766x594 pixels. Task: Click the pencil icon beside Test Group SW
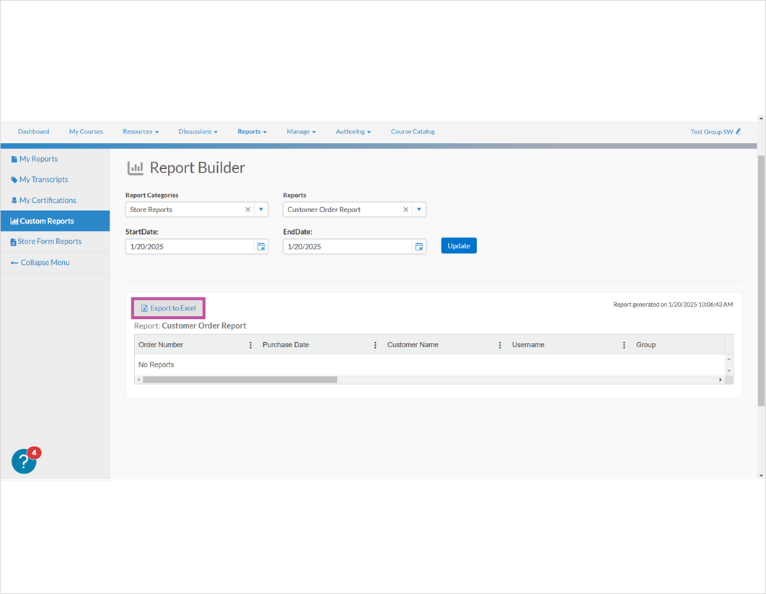click(738, 131)
